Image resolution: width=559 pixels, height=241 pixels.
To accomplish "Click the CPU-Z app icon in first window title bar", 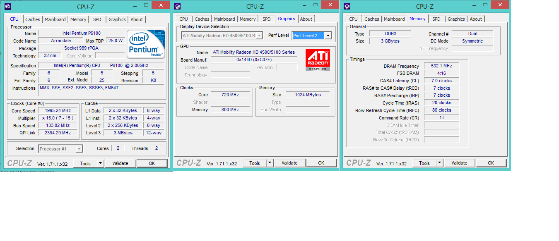I will tap(7, 6).
